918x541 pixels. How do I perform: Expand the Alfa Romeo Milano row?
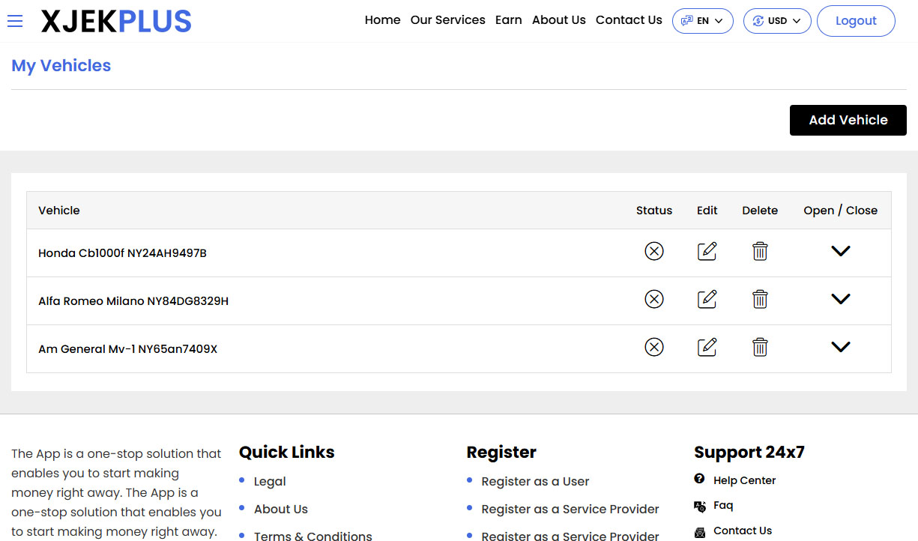point(841,299)
